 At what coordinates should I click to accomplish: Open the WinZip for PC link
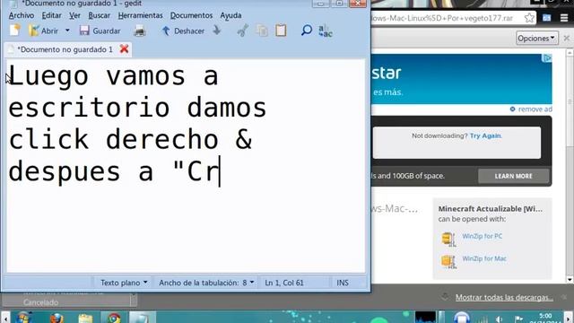point(483,236)
